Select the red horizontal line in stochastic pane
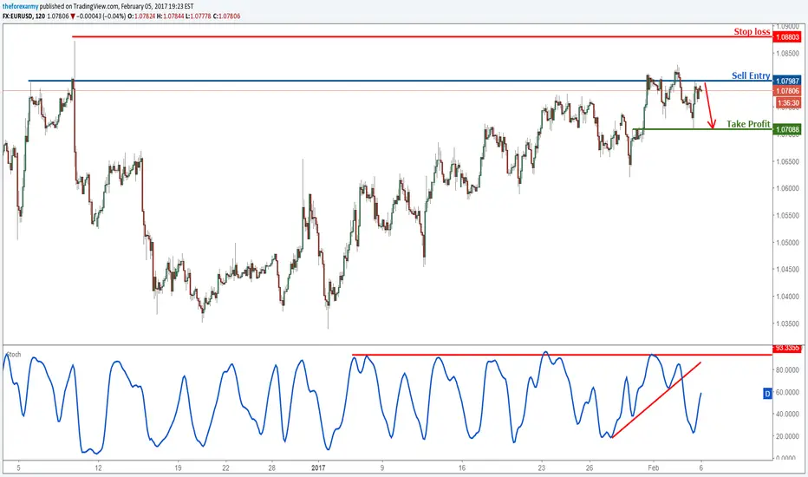The width and height of the screenshot is (808, 477). click(562, 355)
